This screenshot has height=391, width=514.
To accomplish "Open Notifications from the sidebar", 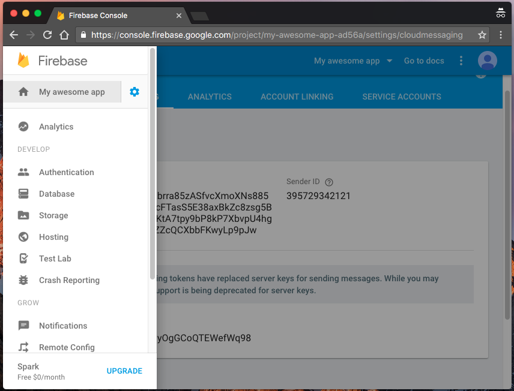I will (x=76, y=326).
